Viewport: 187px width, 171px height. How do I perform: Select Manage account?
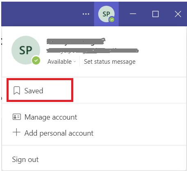[x=51, y=117]
